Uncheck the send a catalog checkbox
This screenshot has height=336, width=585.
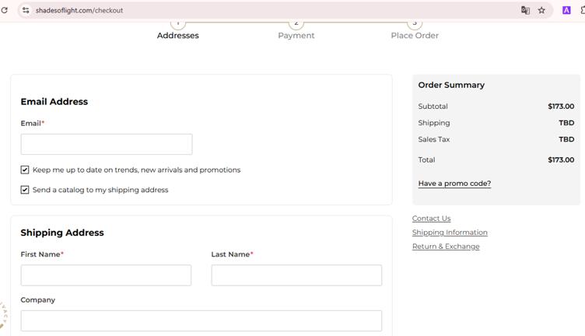(25, 190)
